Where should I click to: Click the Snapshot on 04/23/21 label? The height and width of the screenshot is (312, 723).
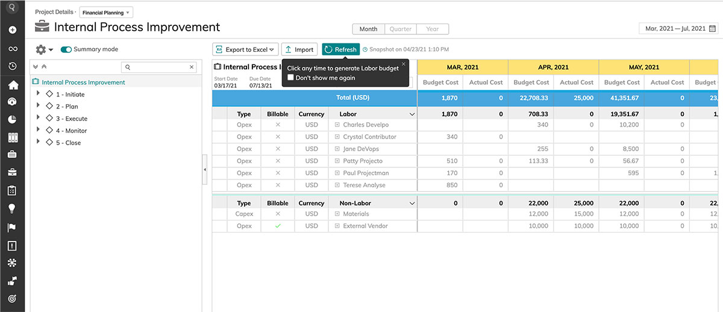coord(409,49)
